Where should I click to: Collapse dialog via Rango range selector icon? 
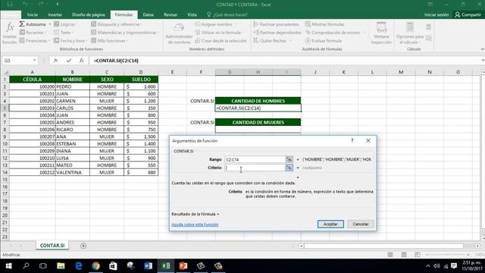pos(289,159)
